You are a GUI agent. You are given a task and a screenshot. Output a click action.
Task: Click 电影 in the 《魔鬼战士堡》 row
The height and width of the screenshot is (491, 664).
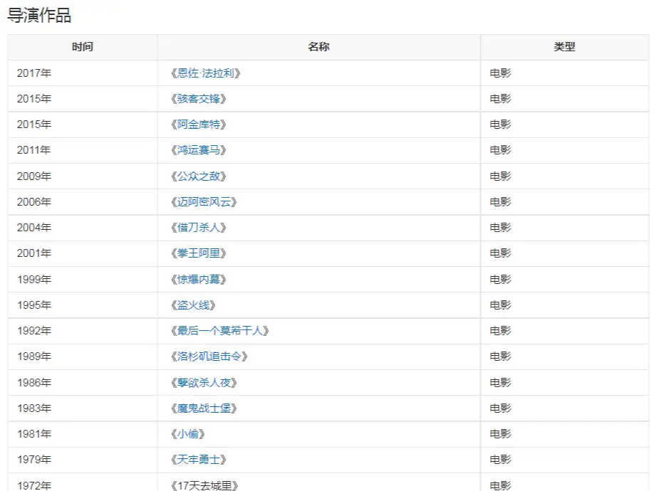tap(500, 408)
